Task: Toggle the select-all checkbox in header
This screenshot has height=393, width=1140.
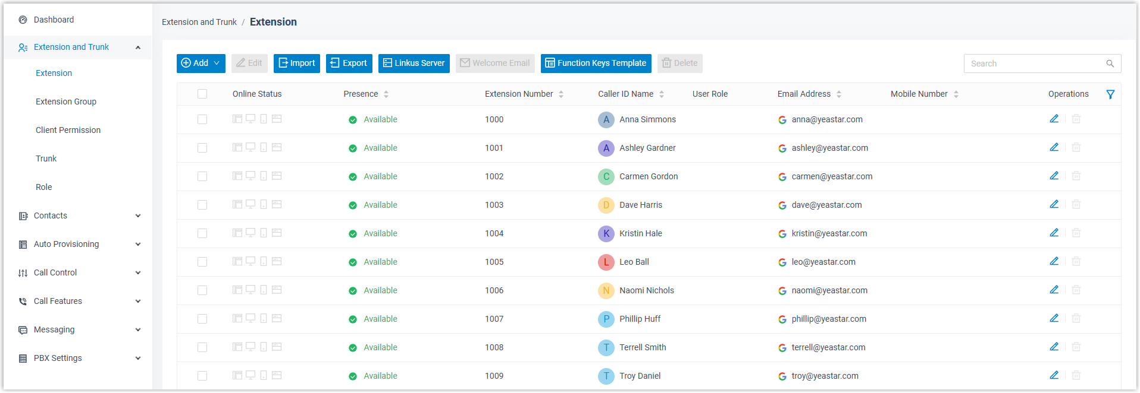Action: click(x=202, y=94)
